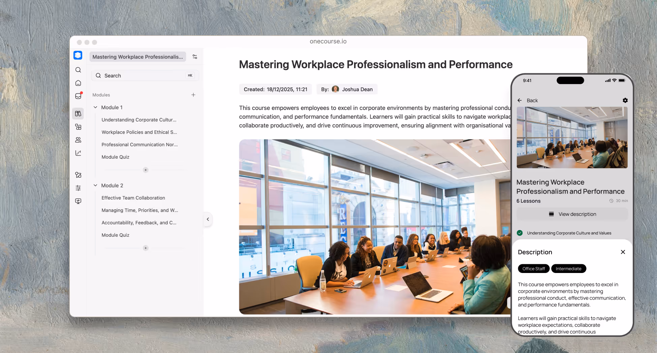This screenshot has height=353, width=657.
Task: Click the gear settings icon on phone screen
Action: point(625,101)
